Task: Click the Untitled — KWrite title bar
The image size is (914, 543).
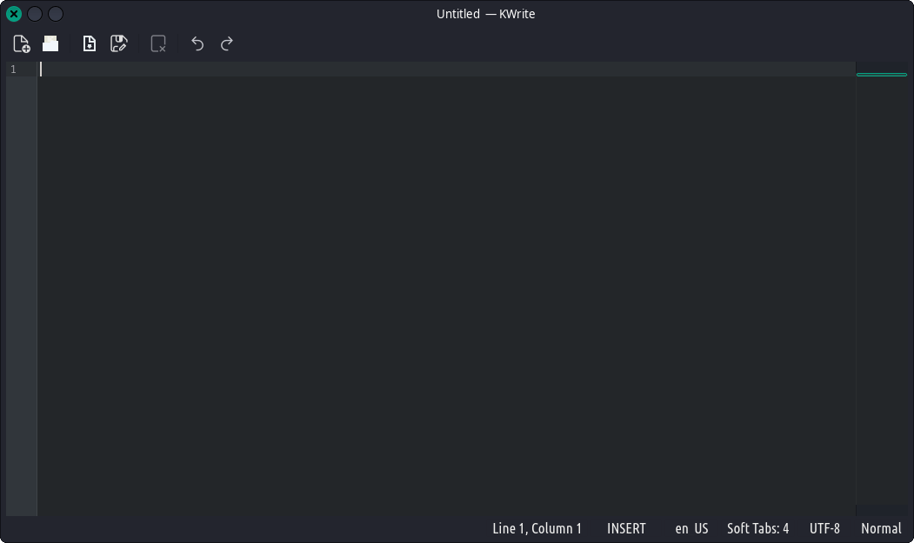Action: pyautogui.click(x=485, y=14)
